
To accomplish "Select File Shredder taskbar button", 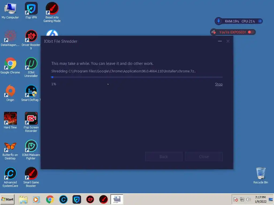I will click(x=117, y=199).
